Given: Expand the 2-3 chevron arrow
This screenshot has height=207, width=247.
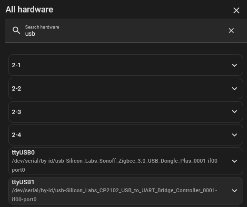Looking at the screenshot, I should [x=235, y=112].
